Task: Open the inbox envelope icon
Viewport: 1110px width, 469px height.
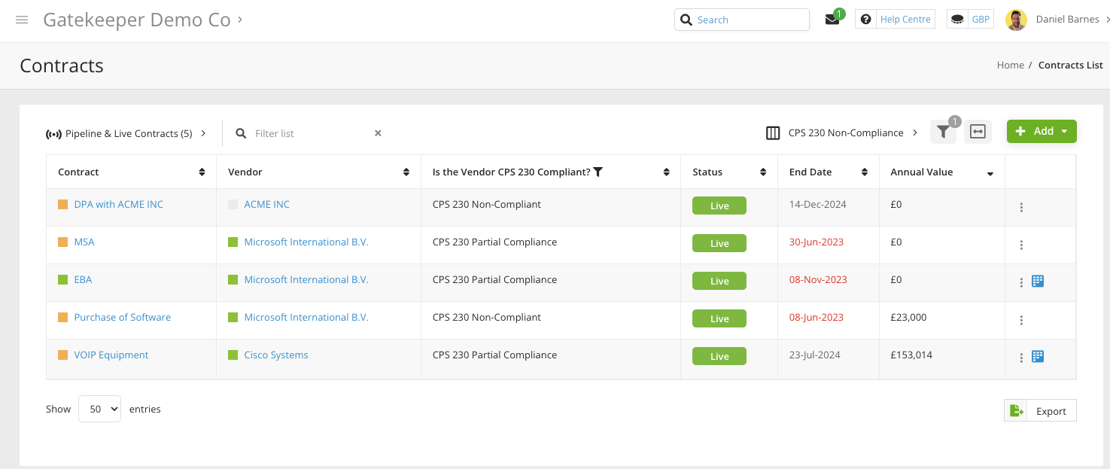Action: click(832, 20)
